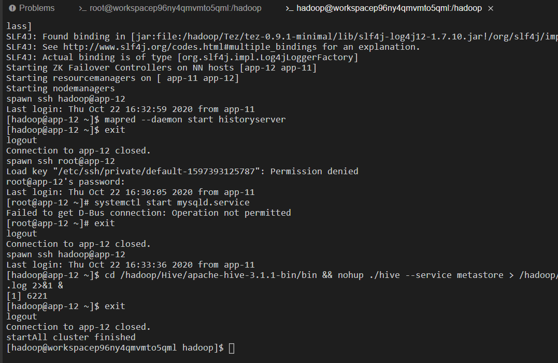Click the 'Permission denied' Load key line
Image resolution: width=558 pixels, height=363 pixels.
point(182,171)
